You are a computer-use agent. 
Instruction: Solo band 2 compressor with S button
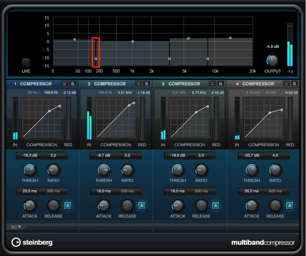pyautogui.click(x=146, y=84)
